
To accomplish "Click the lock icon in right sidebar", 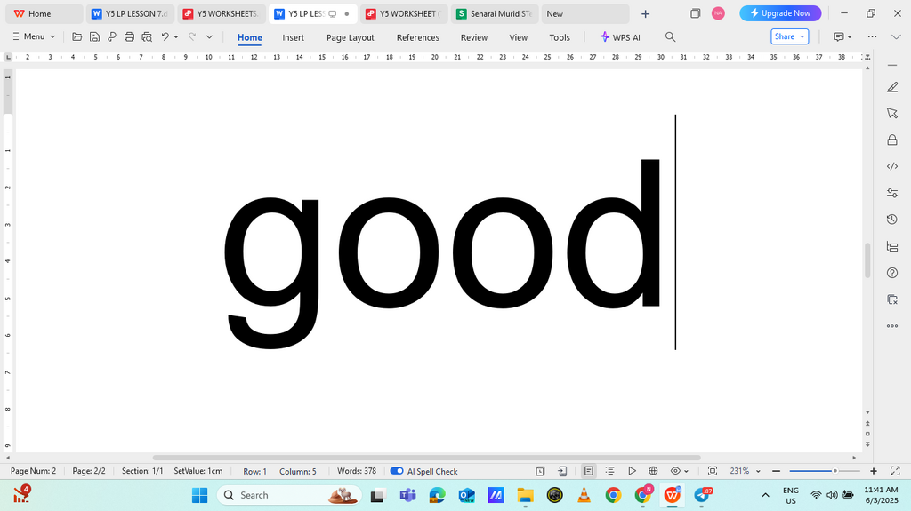I will pos(892,140).
